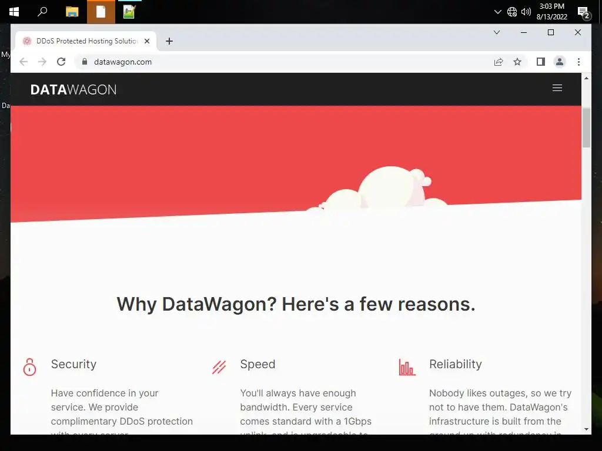Share this page via the share icon
Screen dimensions: 602x451
499,62
